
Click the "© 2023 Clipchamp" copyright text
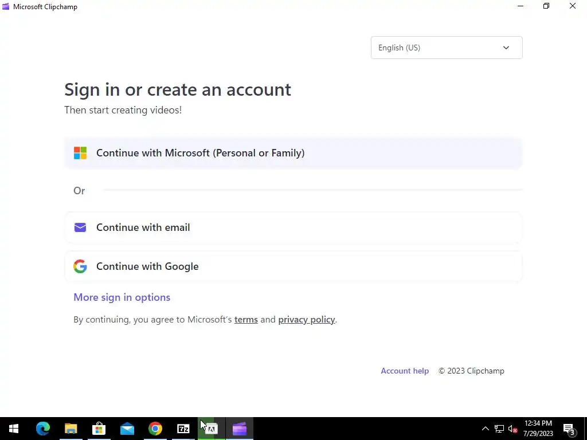point(471,371)
